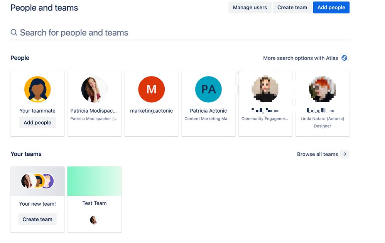The width and height of the screenshot is (385, 243).
Task: Click the teal PA avatar for Patricia Actonic
Action: [x=208, y=89]
